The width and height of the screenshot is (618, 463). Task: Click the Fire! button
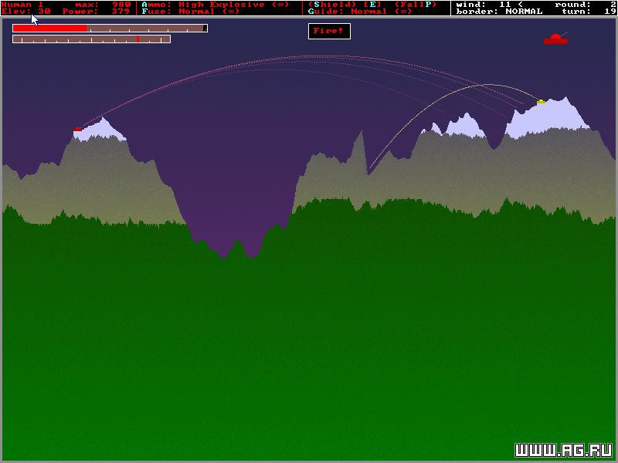click(x=329, y=31)
